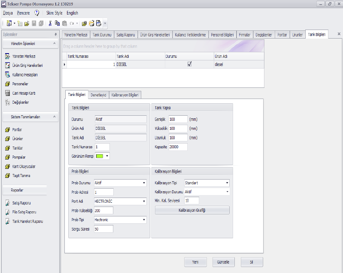Click the Save floppy disk toolbar icon
343x273 pixels.
(34, 24)
